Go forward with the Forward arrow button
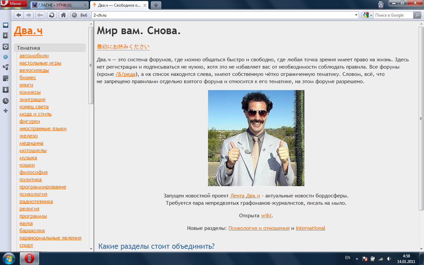Image resolution: width=424 pixels, height=265 pixels. pos(28,15)
